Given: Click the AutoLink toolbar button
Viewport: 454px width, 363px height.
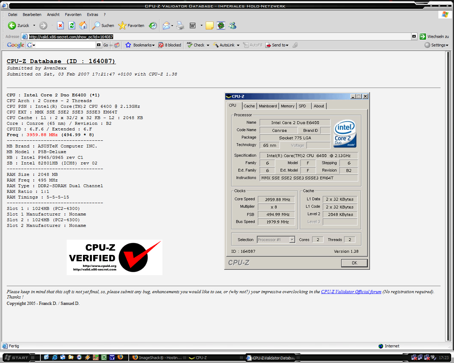Looking at the screenshot, I should coord(224,45).
